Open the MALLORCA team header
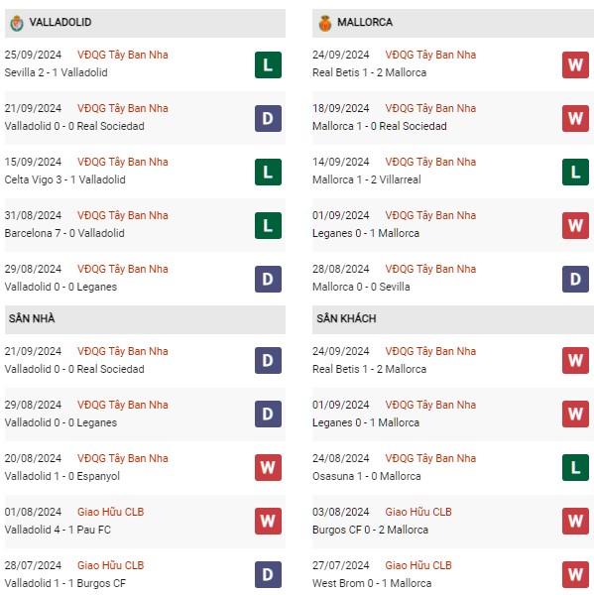Viewport: 594px width, 595px height. click(453, 23)
